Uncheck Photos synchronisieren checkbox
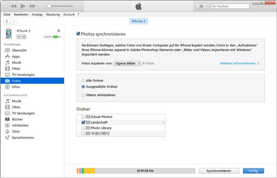This screenshot has height=178, width=277. tap(78, 34)
